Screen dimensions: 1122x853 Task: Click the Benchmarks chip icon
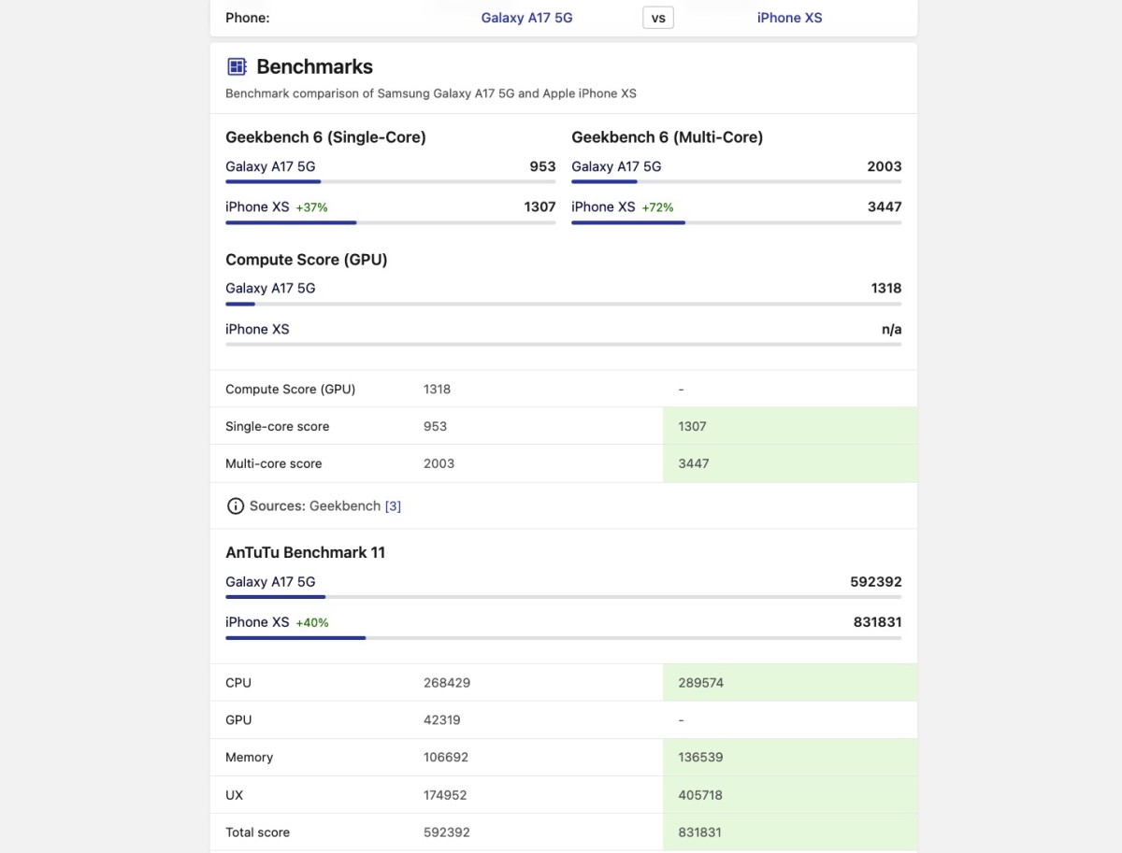237,66
